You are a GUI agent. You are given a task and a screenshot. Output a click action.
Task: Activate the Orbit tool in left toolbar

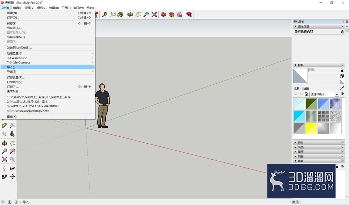4,143
